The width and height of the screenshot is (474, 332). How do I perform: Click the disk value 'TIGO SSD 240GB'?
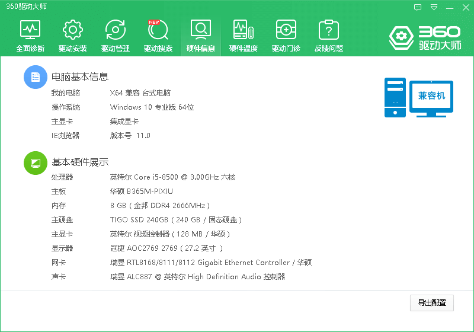pyautogui.click(x=139, y=219)
